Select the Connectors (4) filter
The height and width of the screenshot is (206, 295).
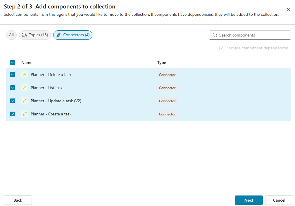click(73, 35)
